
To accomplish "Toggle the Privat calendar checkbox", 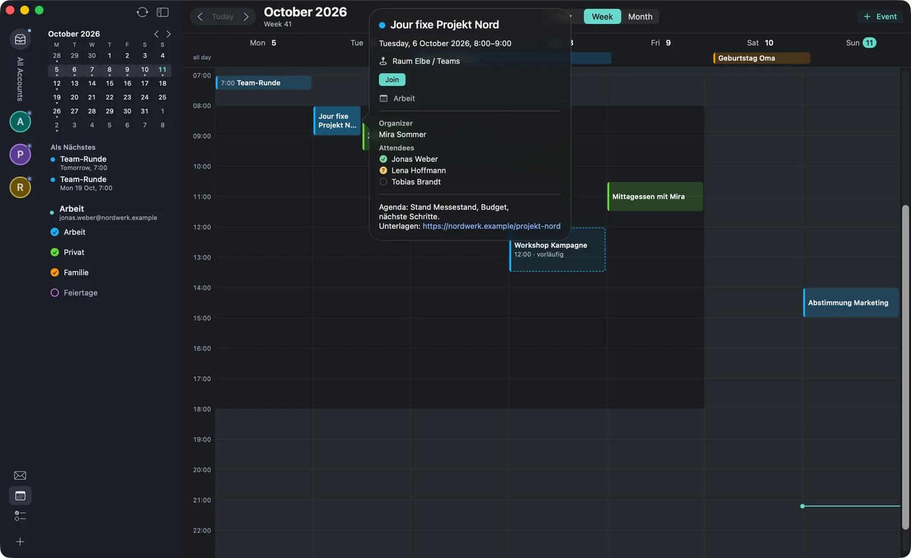I will click(55, 253).
